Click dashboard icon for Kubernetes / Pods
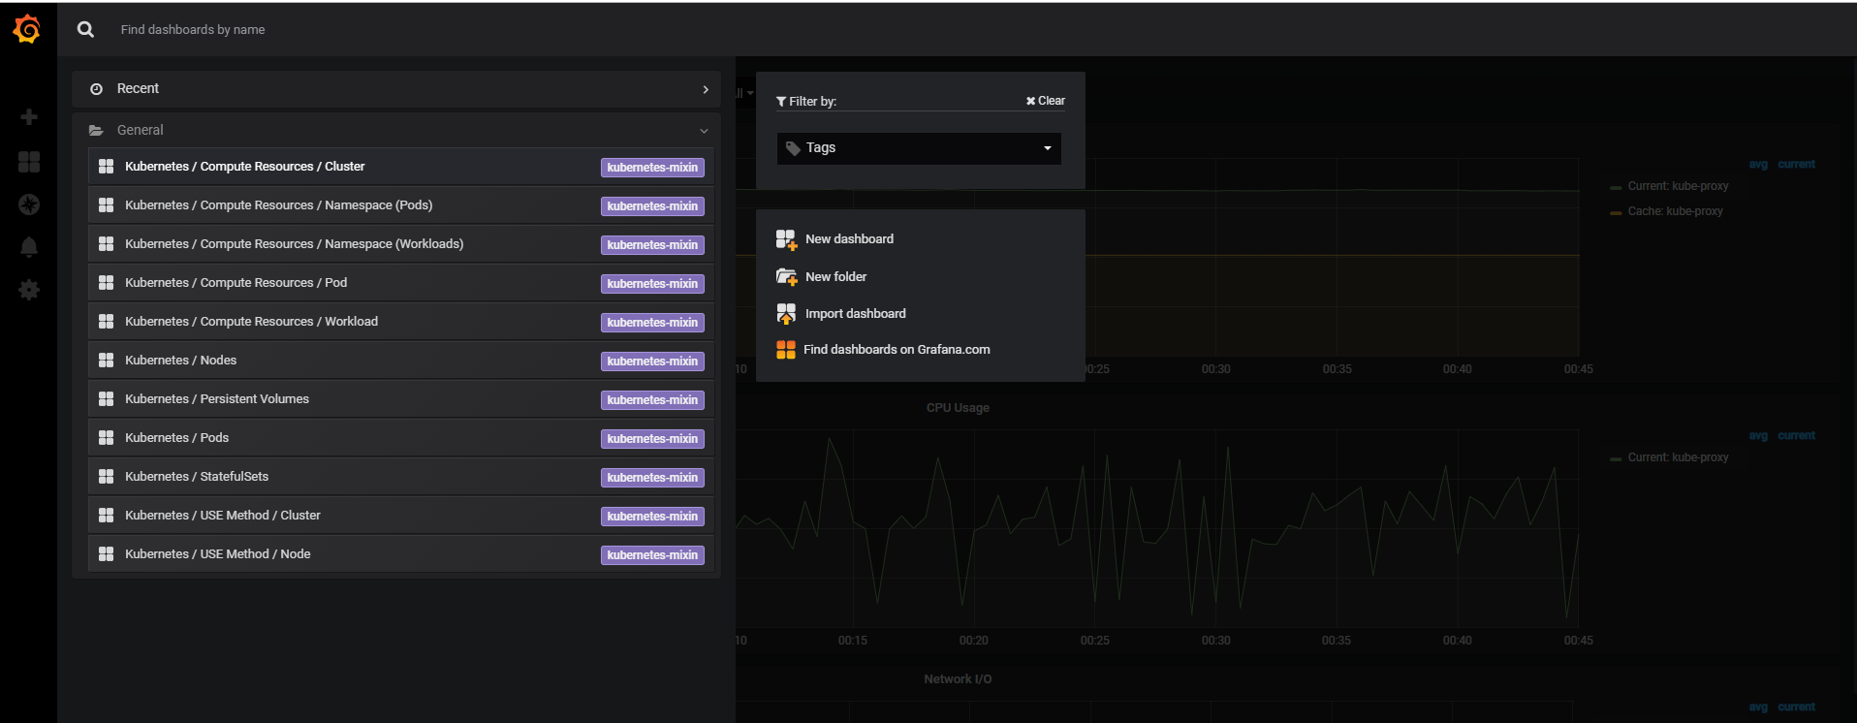Viewport: 1857px width, 723px height. tap(107, 438)
